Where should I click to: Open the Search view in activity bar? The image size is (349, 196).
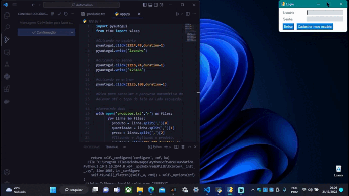pyautogui.click(x=7, y=27)
